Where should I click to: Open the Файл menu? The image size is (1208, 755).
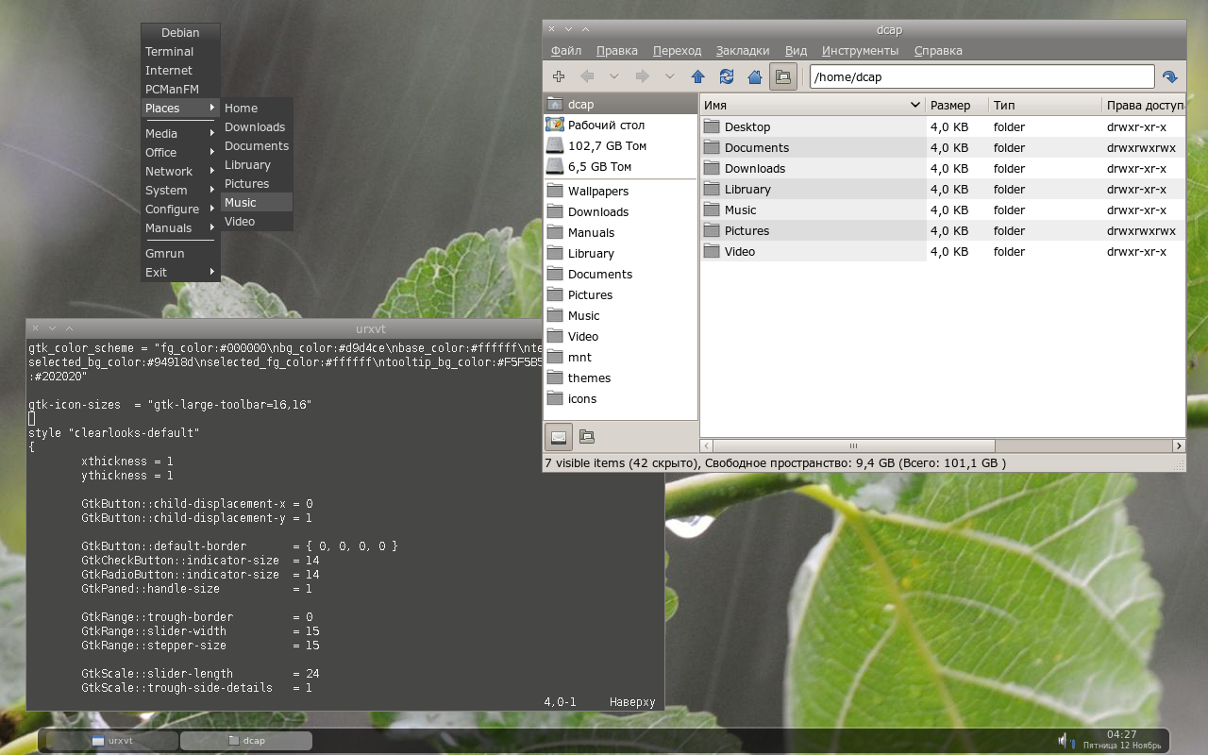click(x=566, y=50)
